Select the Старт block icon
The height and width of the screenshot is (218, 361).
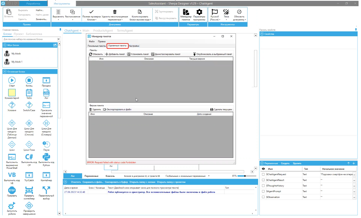[x=12, y=80]
